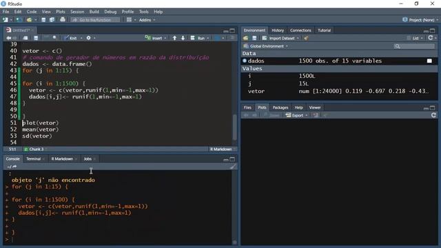Screen dimensions: 441x248
Task: Switch to the History tab
Action: coord(278,30)
